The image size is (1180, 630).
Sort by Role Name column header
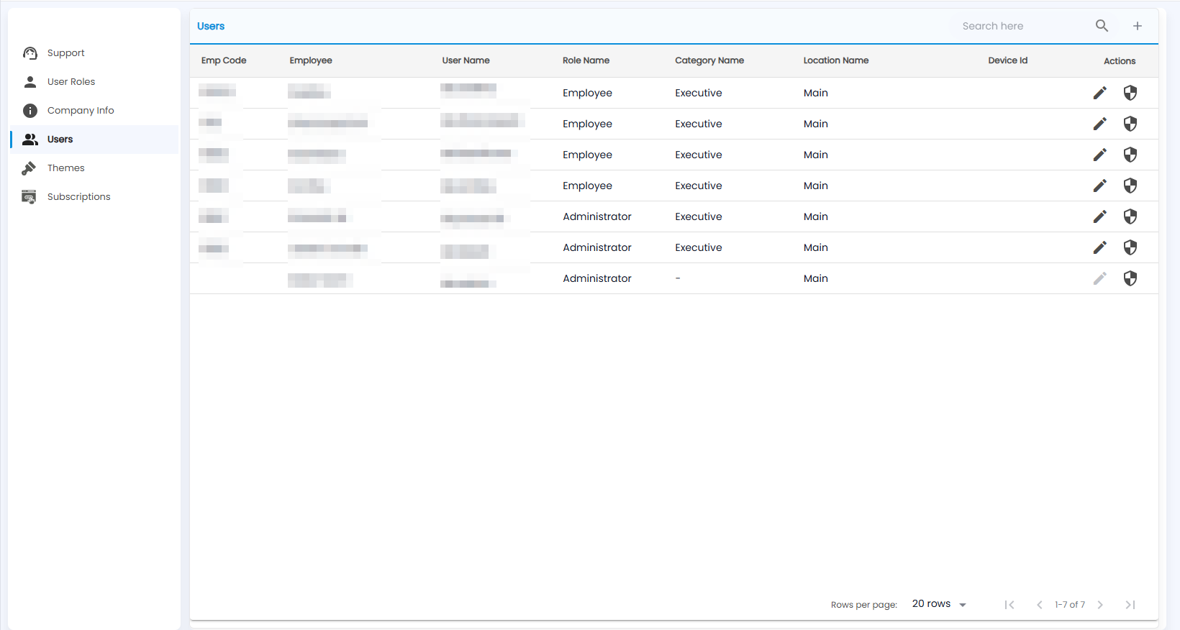[586, 60]
